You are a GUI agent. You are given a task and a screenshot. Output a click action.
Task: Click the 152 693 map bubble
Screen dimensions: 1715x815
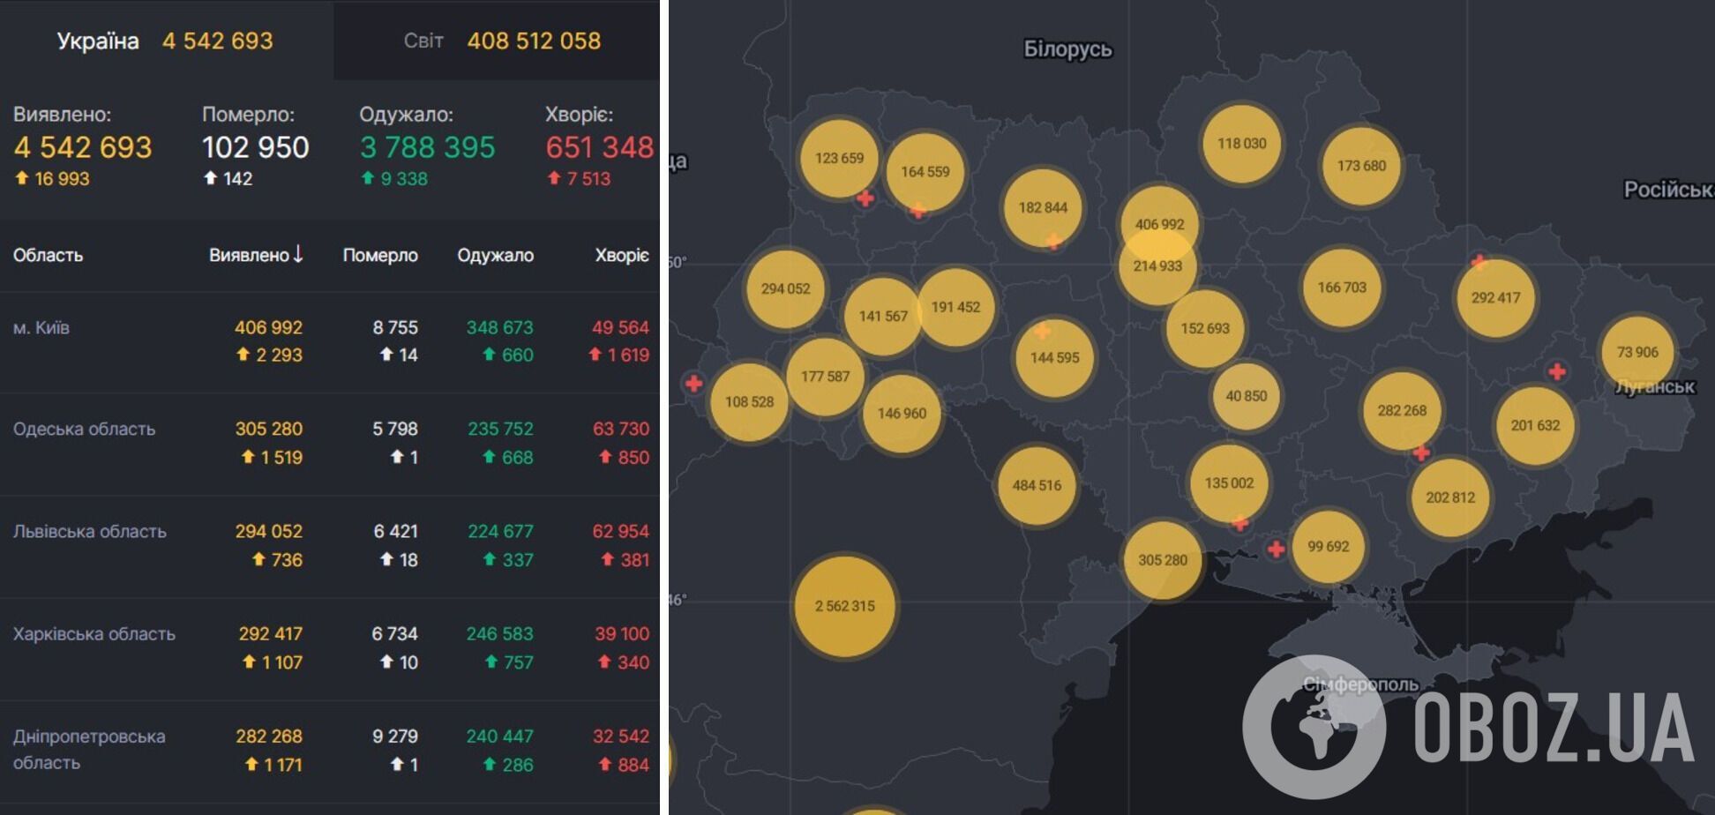pos(1205,328)
